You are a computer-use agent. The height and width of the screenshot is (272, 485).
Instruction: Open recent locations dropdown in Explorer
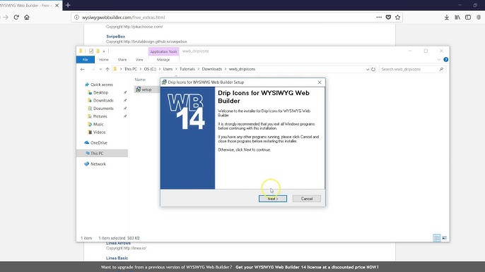[x=100, y=69]
